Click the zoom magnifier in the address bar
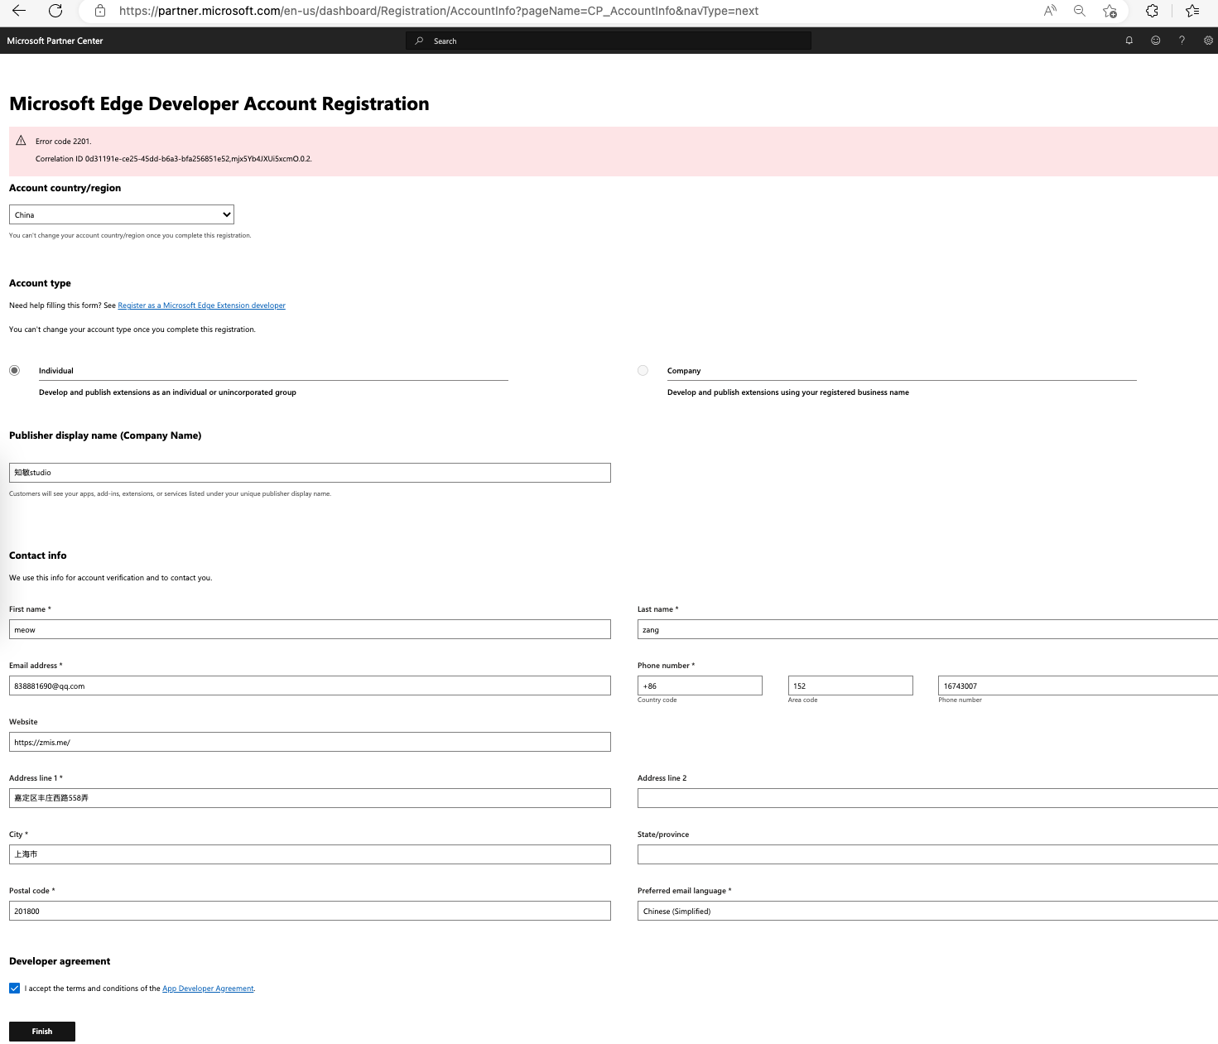The width and height of the screenshot is (1218, 1044). 1079,11
